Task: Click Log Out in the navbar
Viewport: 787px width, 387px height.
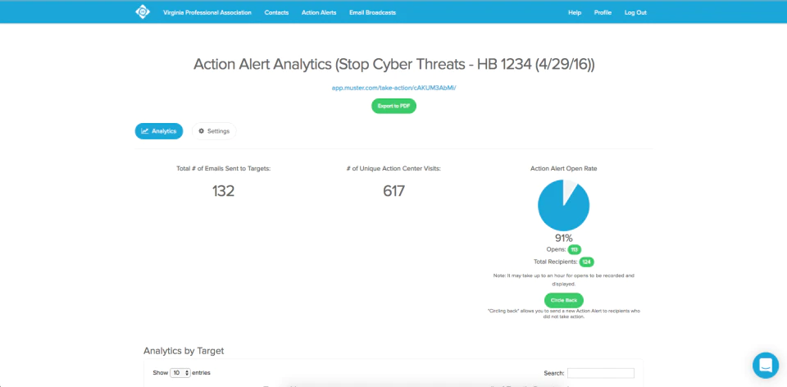Action: coord(635,12)
